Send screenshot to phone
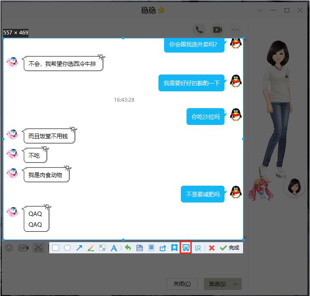This screenshot has width=310, height=296. click(151, 248)
